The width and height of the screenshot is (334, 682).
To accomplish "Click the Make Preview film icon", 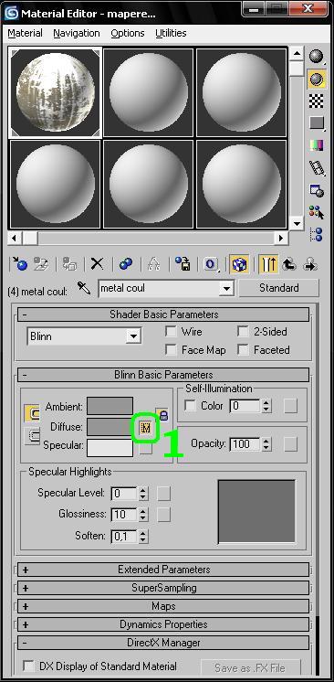I will pyautogui.click(x=317, y=167).
